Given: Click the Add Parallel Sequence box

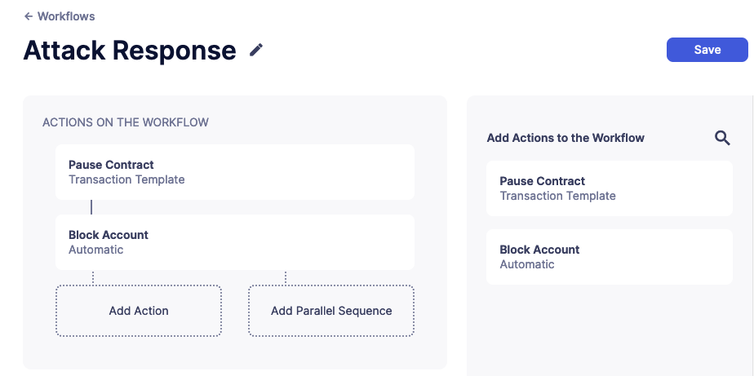Looking at the screenshot, I should (331, 311).
